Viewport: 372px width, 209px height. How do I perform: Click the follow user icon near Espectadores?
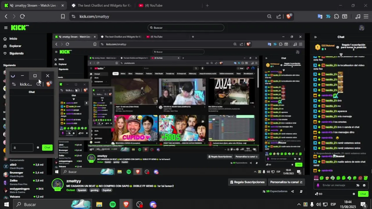[x=301, y=191]
